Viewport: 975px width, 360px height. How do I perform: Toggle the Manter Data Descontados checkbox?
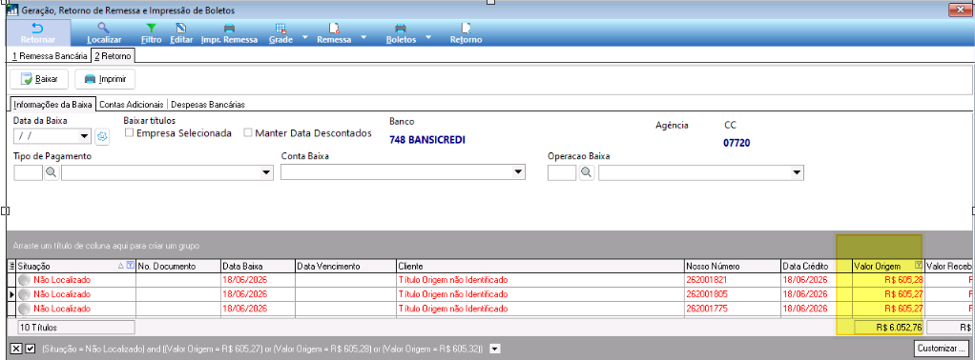[248, 132]
